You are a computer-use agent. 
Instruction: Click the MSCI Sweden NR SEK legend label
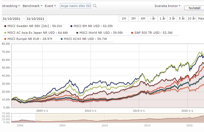tap(35, 26)
